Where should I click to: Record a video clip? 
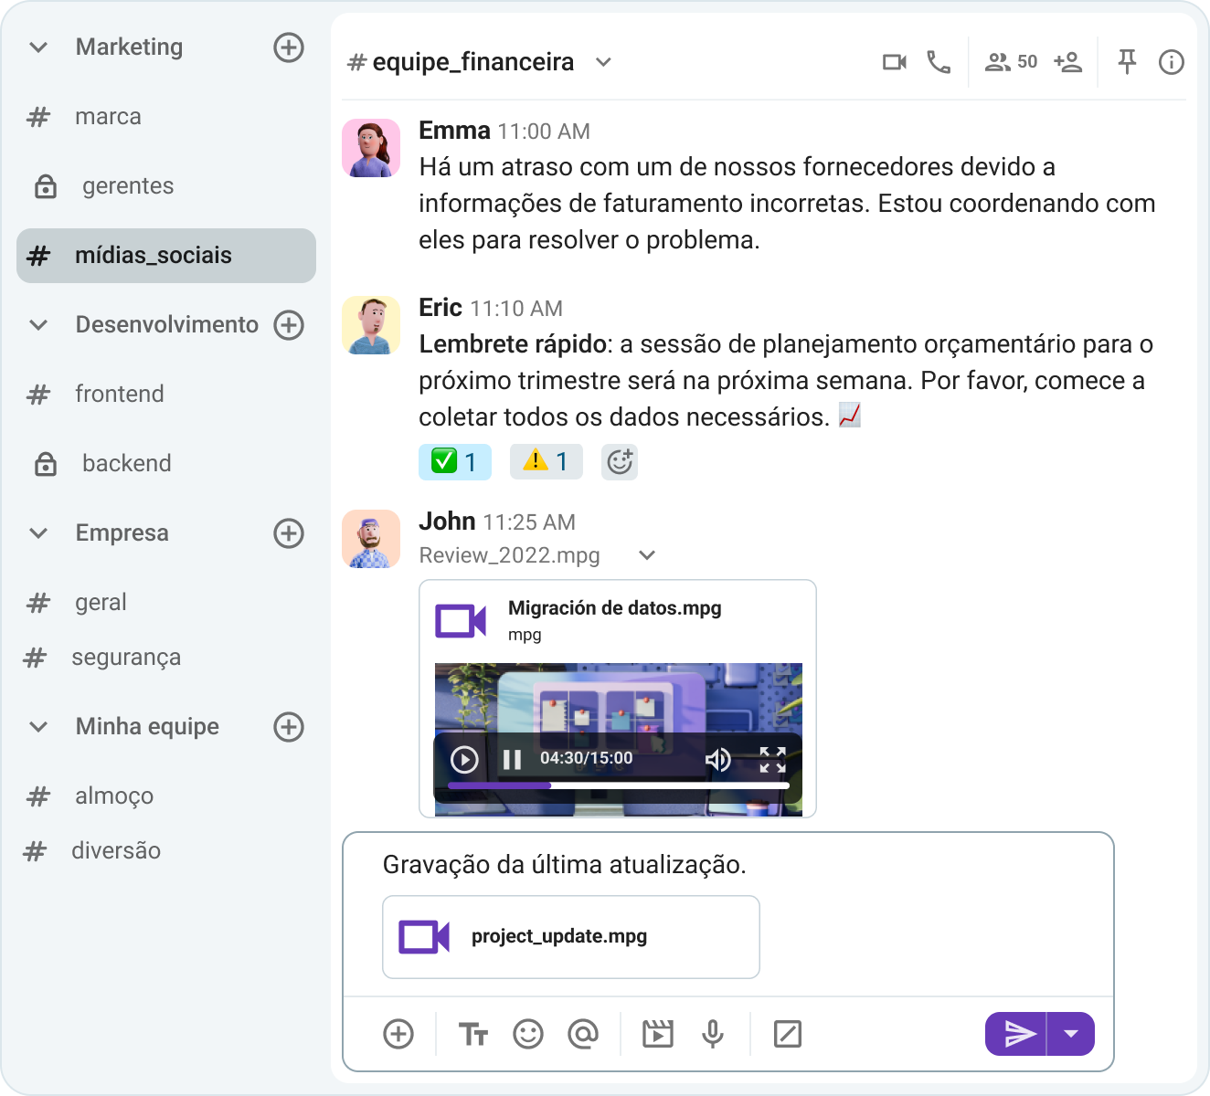pos(658,1034)
